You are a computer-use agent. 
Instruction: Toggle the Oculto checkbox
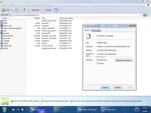(x=98, y=63)
